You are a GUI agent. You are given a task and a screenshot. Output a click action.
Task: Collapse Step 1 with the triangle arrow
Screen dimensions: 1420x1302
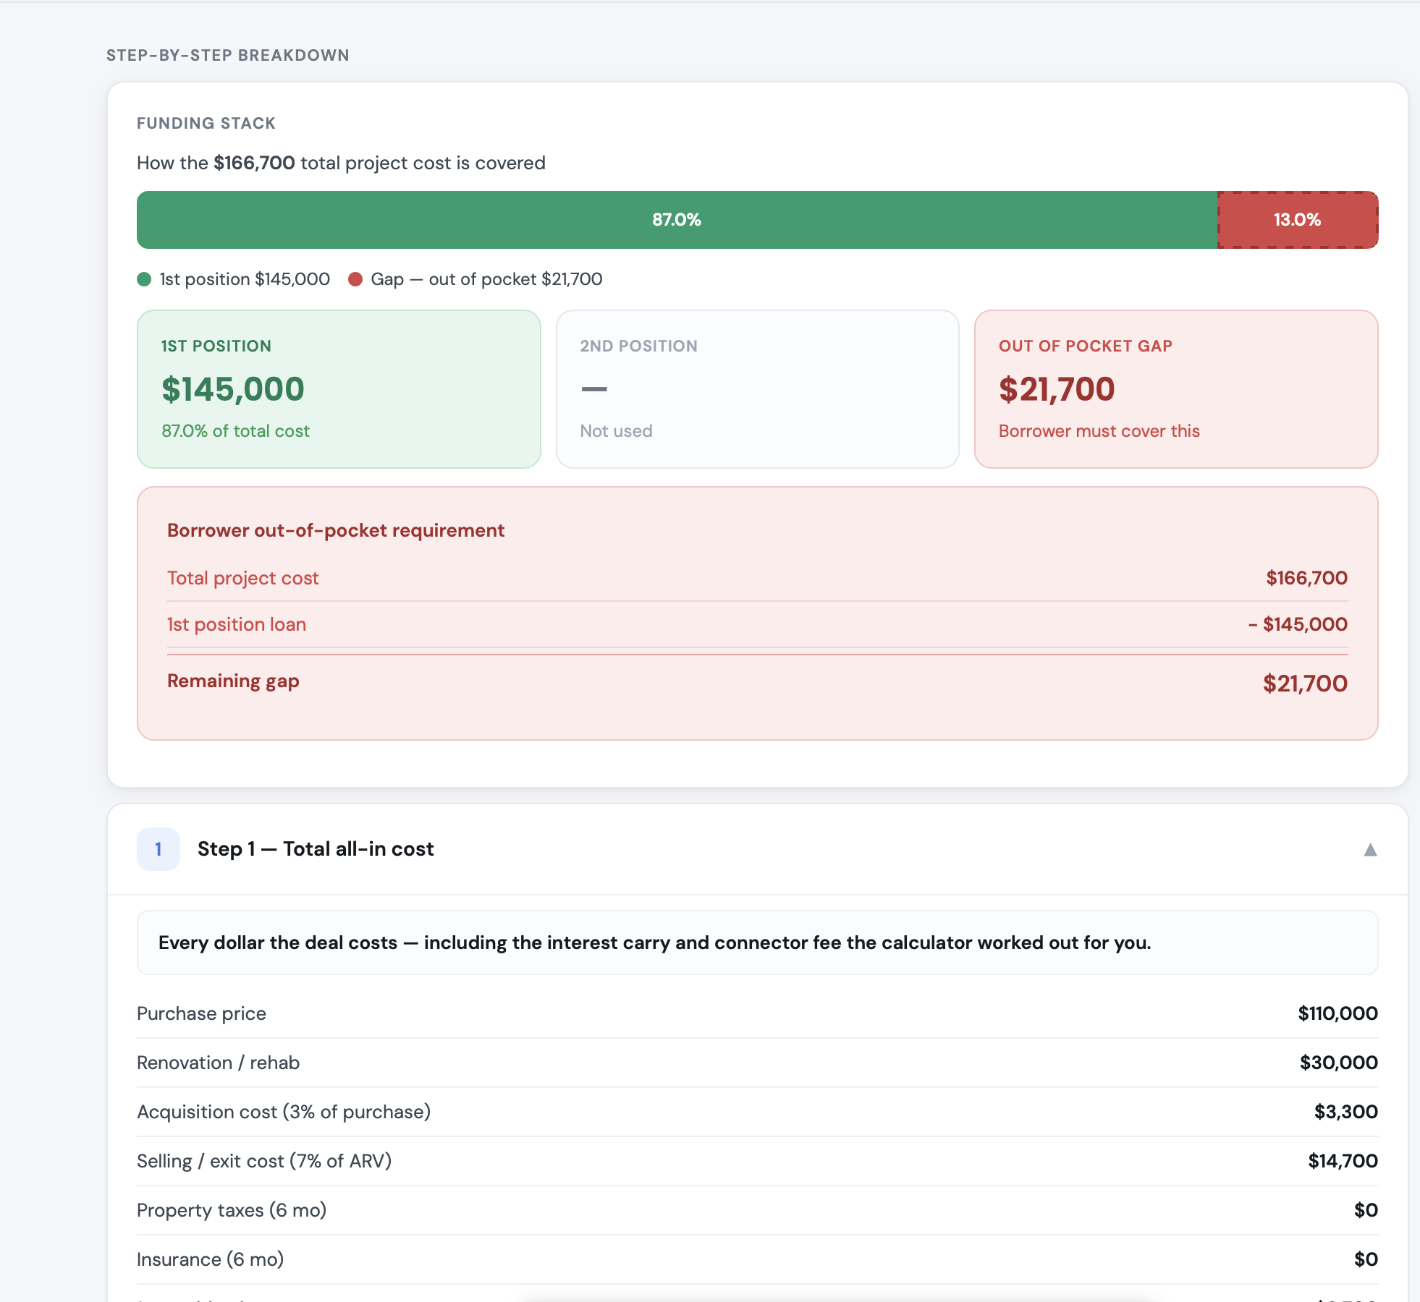1370,849
